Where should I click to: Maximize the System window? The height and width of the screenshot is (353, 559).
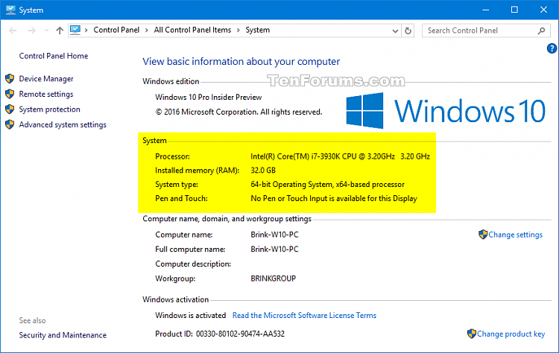point(514,10)
